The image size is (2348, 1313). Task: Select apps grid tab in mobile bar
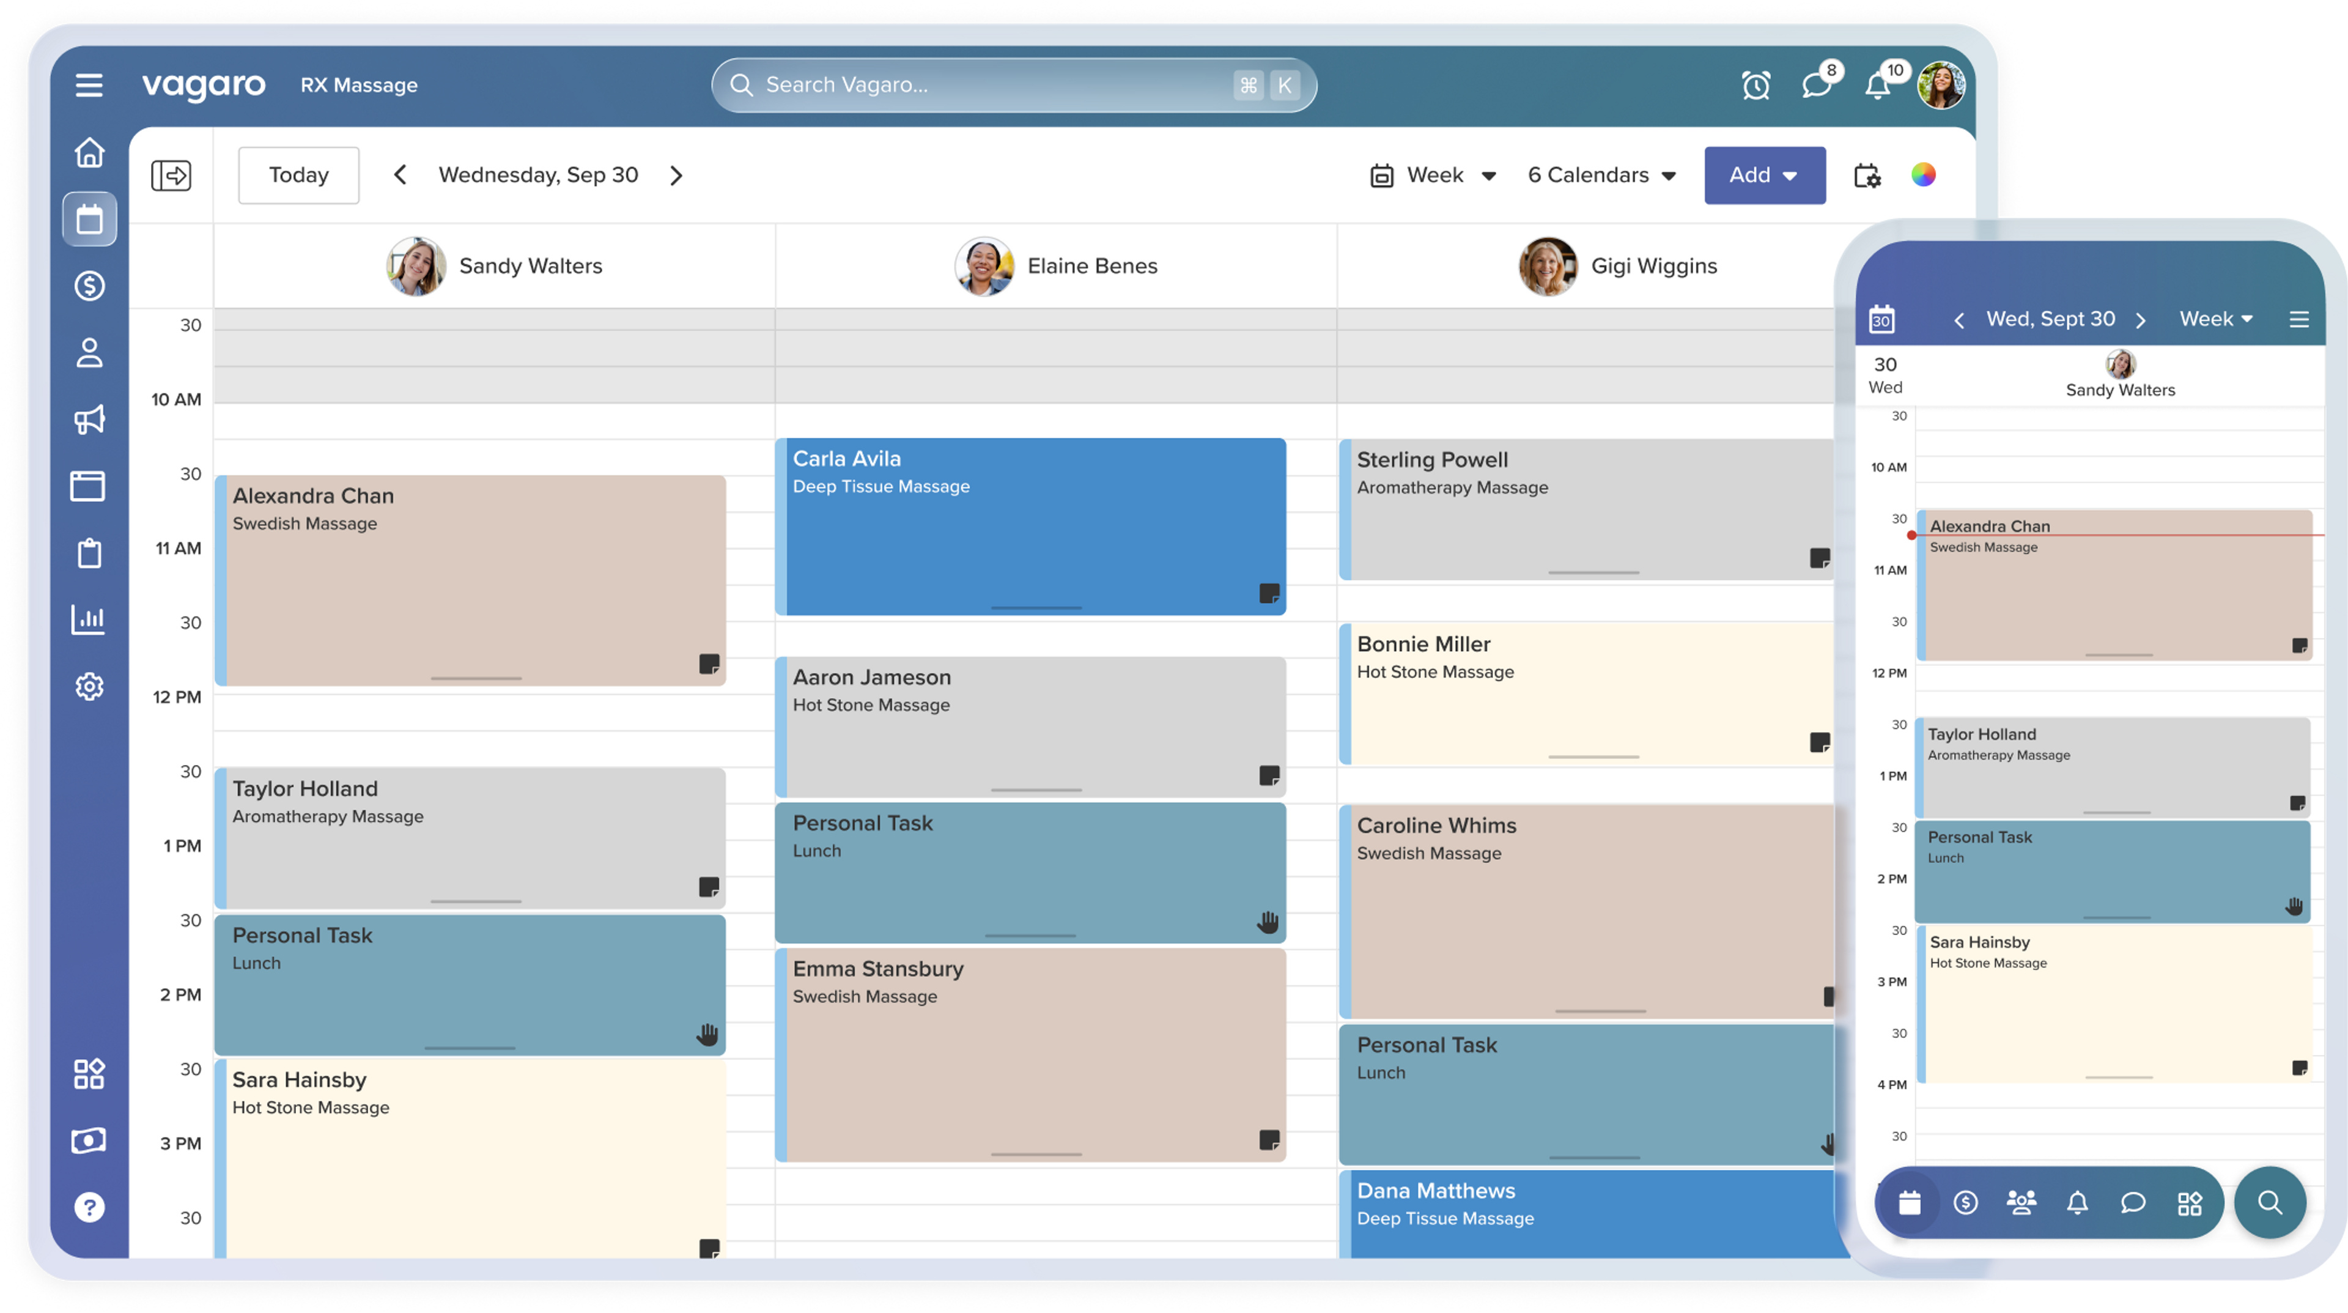click(2190, 1203)
